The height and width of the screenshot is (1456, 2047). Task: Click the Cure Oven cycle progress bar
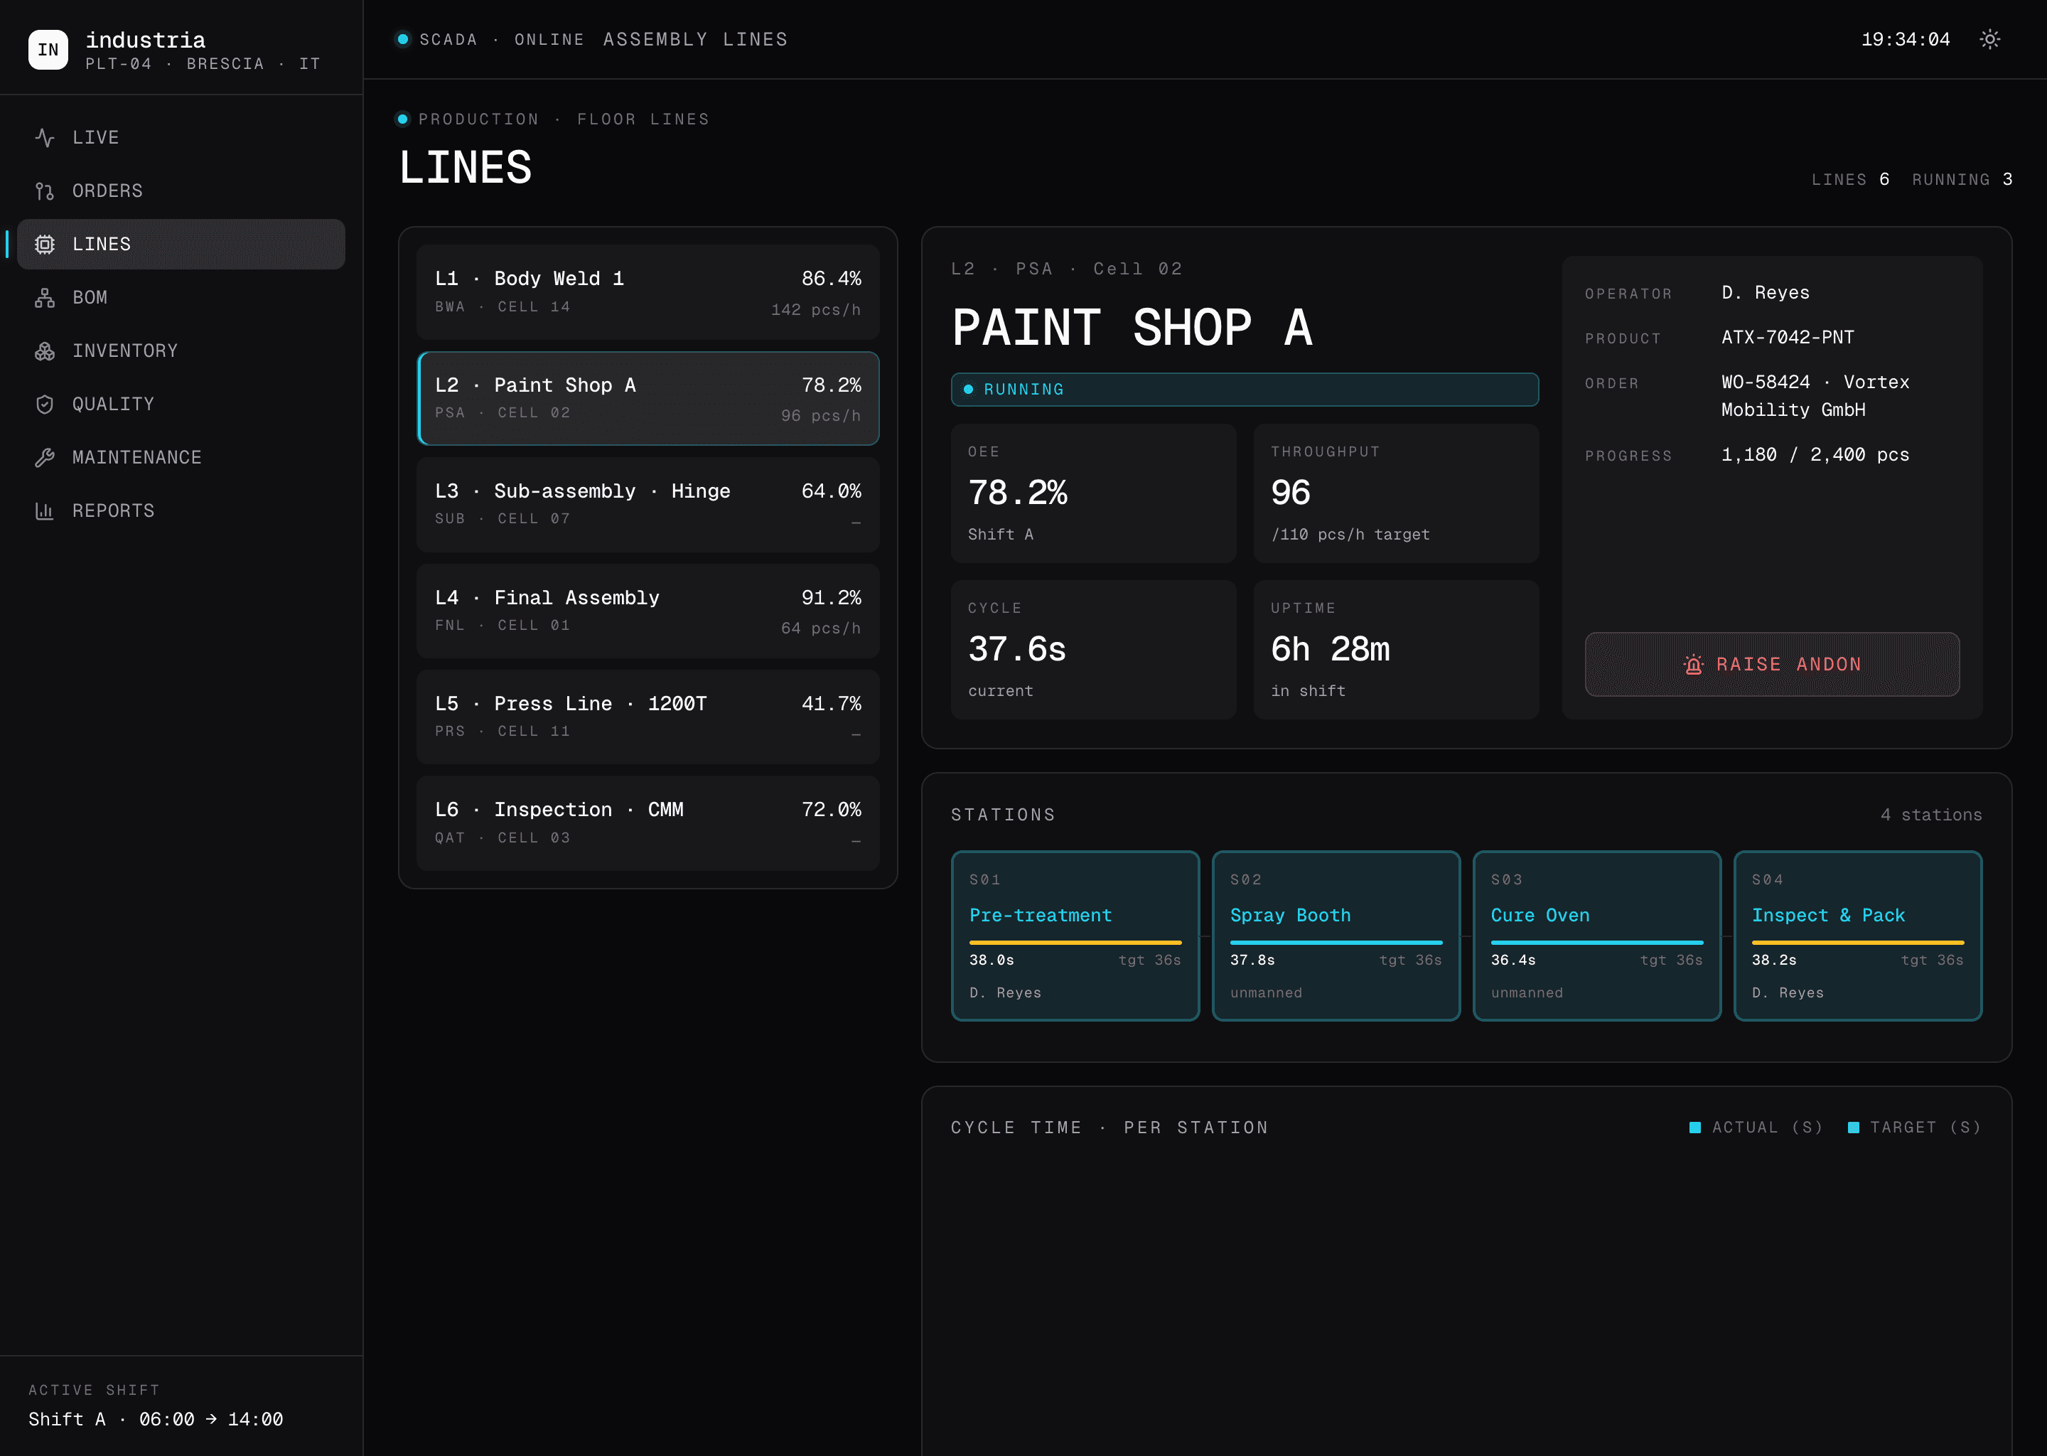click(x=1596, y=942)
